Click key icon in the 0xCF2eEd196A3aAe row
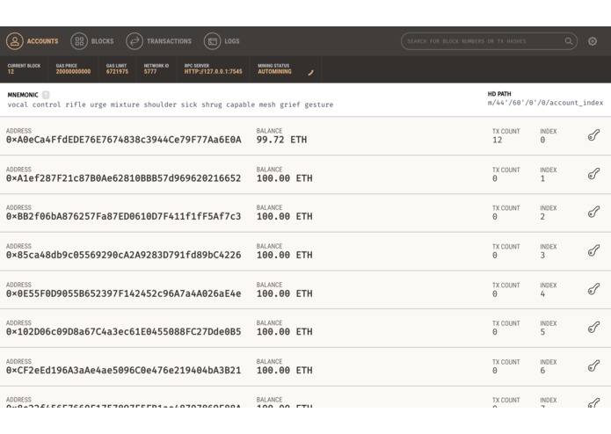 593,365
